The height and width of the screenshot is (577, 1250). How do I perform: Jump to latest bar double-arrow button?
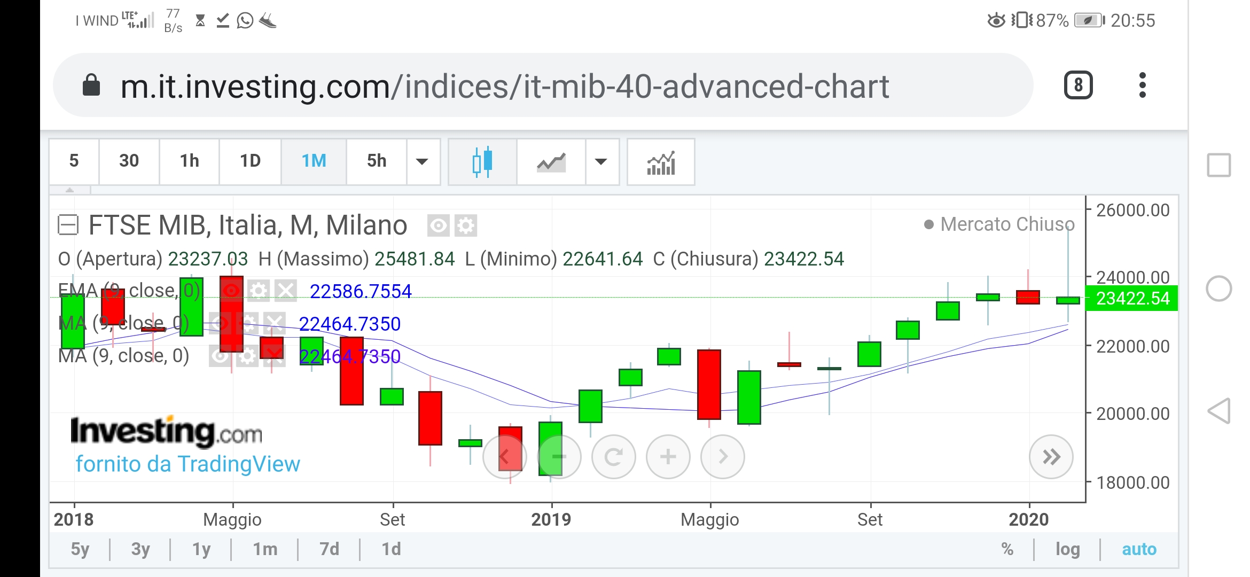(1051, 457)
